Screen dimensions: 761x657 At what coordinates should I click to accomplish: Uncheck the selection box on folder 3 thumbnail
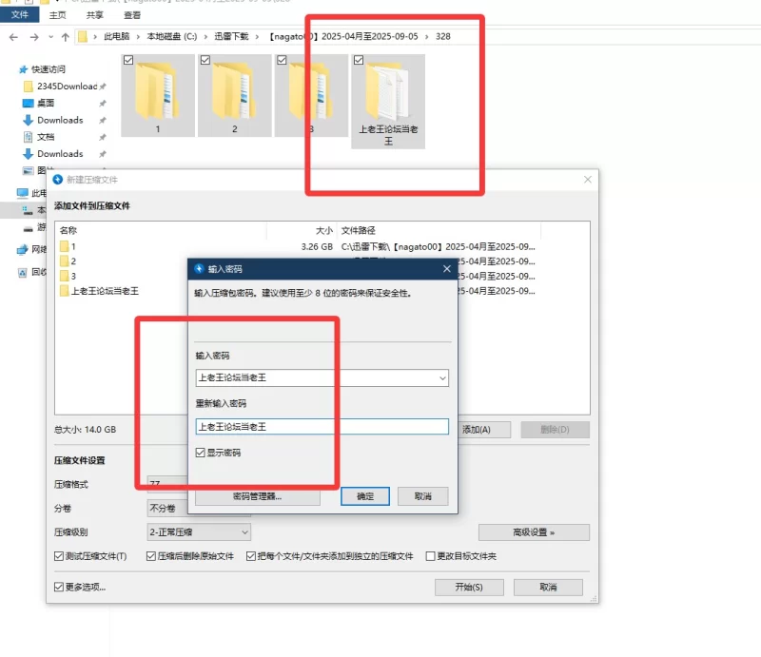coord(282,60)
